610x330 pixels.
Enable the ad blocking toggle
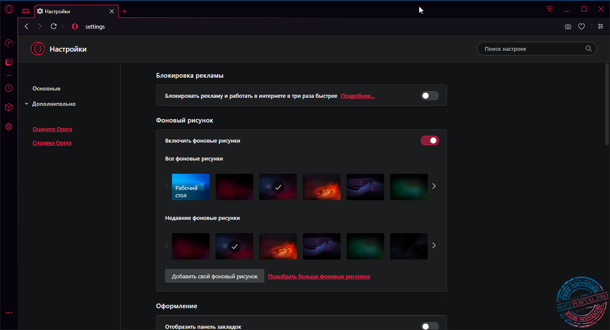430,96
